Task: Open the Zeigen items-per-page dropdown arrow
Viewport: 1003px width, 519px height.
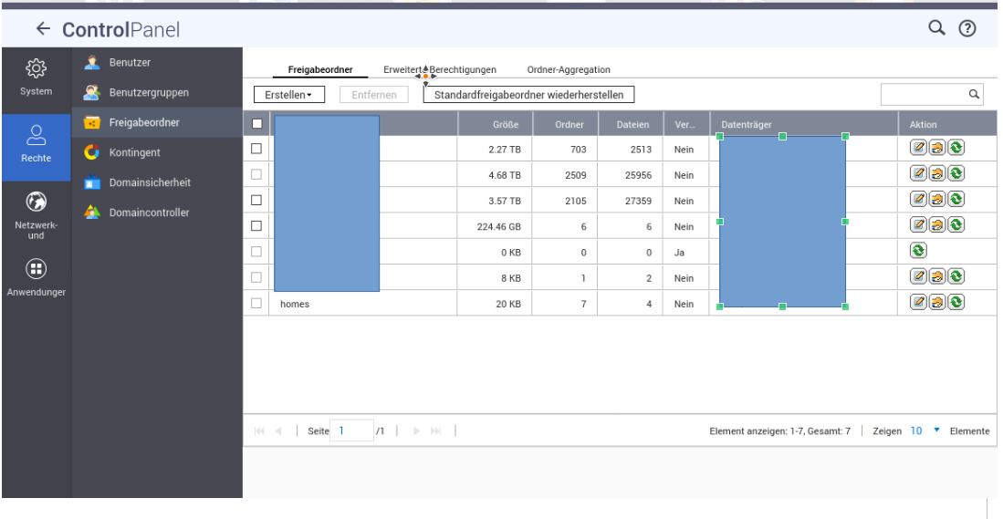Action: (x=937, y=431)
